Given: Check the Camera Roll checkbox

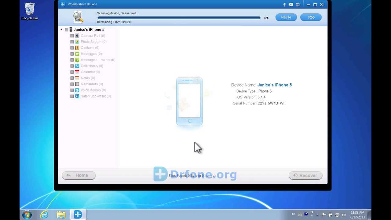Looking at the screenshot, I should pos(72,36).
